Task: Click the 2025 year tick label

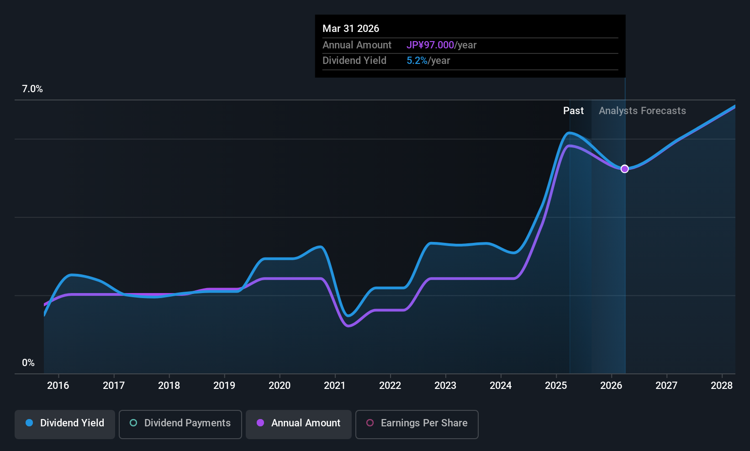Action: pyautogui.click(x=556, y=385)
